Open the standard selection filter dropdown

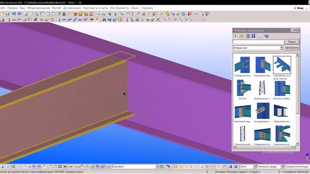tap(157, 166)
